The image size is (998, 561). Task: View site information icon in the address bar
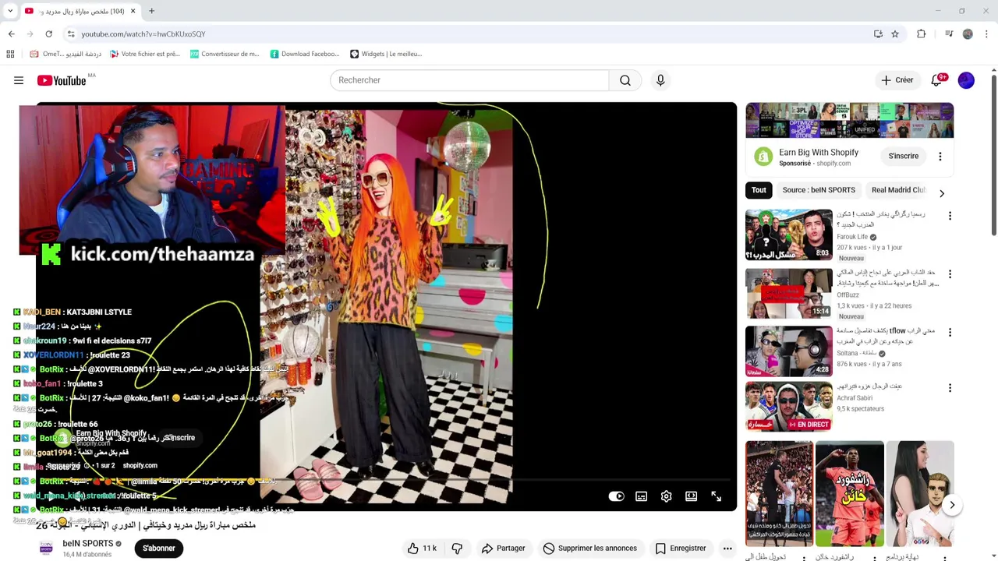(71, 34)
